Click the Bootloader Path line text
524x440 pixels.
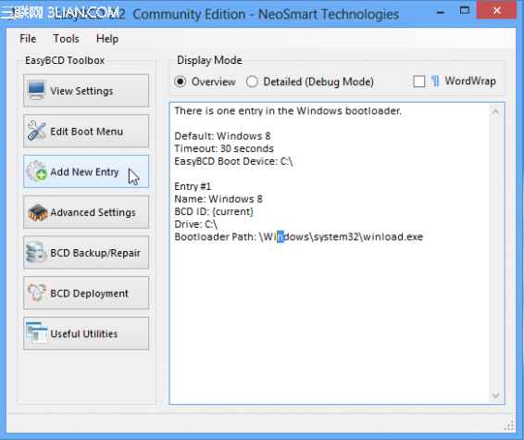tap(298, 237)
